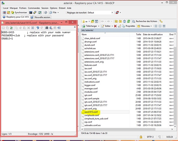Click the editor reload icon
Image resolution: width=178 pixels, height=141 pixels.
click(11, 28)
